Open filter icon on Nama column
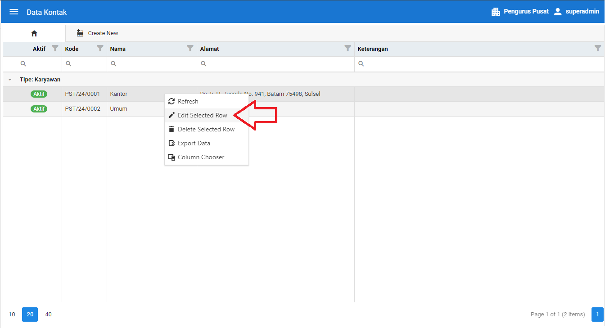605x328 pixels. click(190, 48)
